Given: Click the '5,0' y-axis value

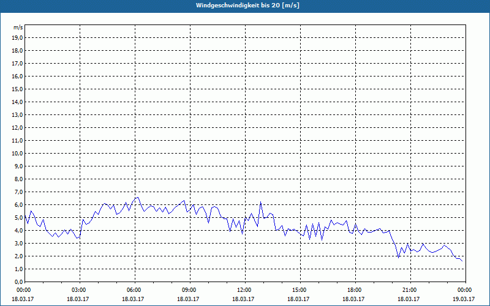Looking at the screenshot, I should pyautogui.click(x=18, y=218).
